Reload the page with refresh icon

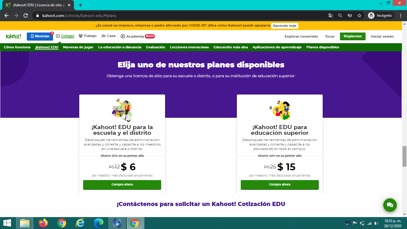[x=26, y=16]
